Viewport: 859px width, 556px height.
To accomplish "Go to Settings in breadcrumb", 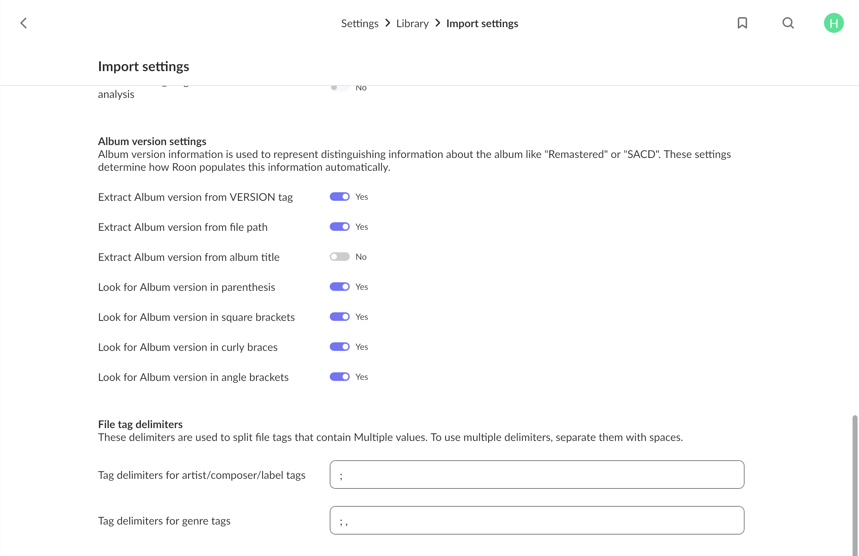I will (359, 24).
